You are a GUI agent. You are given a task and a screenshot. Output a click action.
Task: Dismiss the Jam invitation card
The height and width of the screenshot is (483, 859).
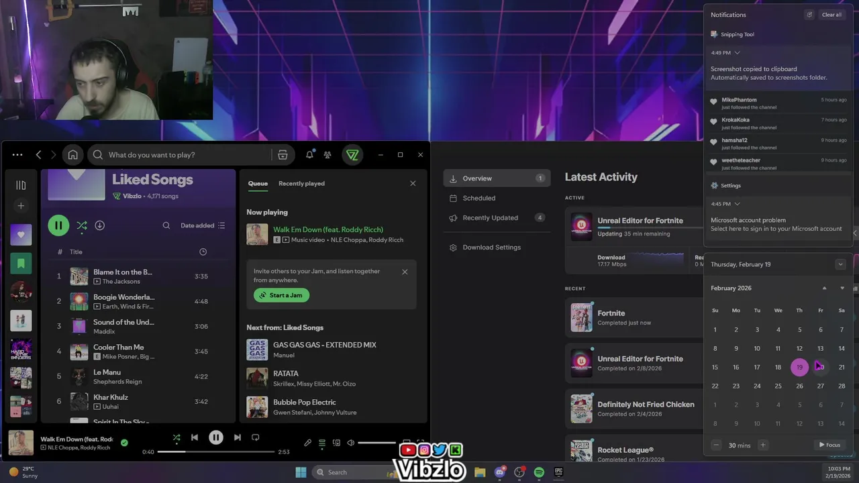click(405, 272)
